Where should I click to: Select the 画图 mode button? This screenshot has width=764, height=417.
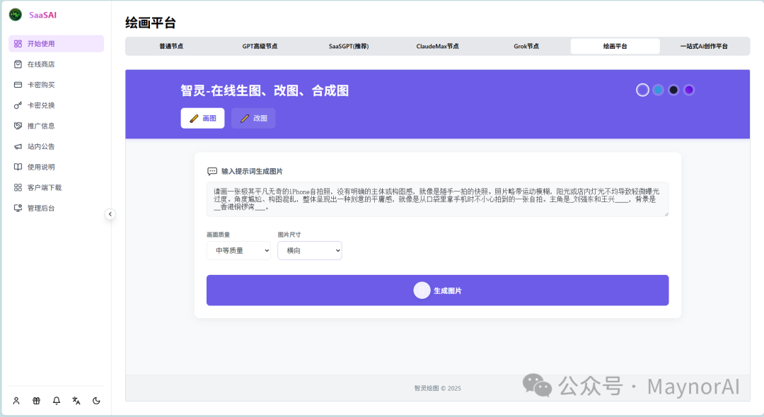203,118
